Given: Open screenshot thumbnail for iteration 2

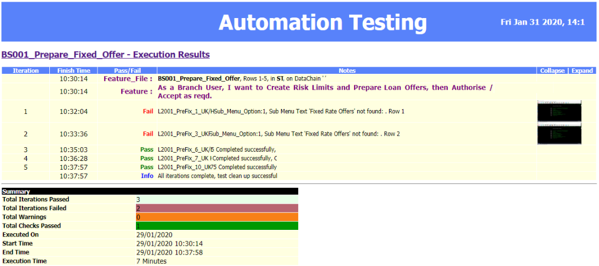Looking at the screenshot, I should click(559, 134).
